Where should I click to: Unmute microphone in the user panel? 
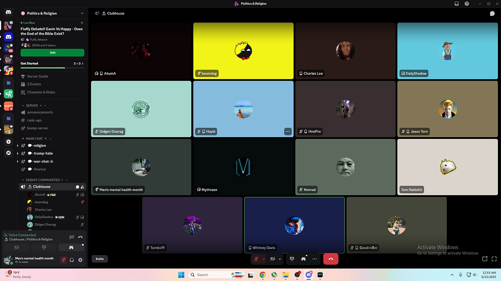click(x=63, y=260)
